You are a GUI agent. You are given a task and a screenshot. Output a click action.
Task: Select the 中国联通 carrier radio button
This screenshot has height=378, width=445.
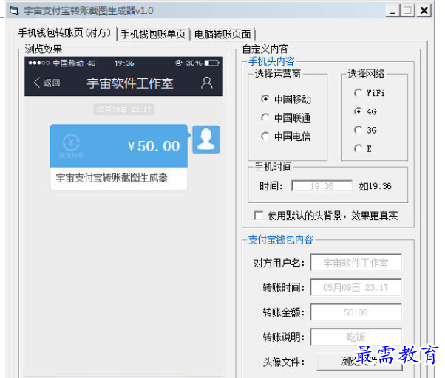point(265,117)
